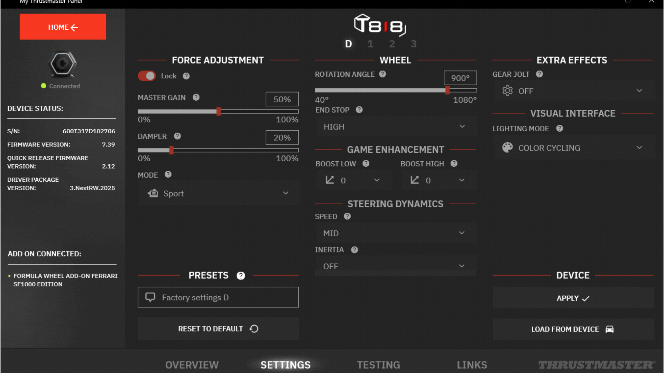Click the Inertia help icon
Viewport: 664px width, 373px height.
pos(354,250)
